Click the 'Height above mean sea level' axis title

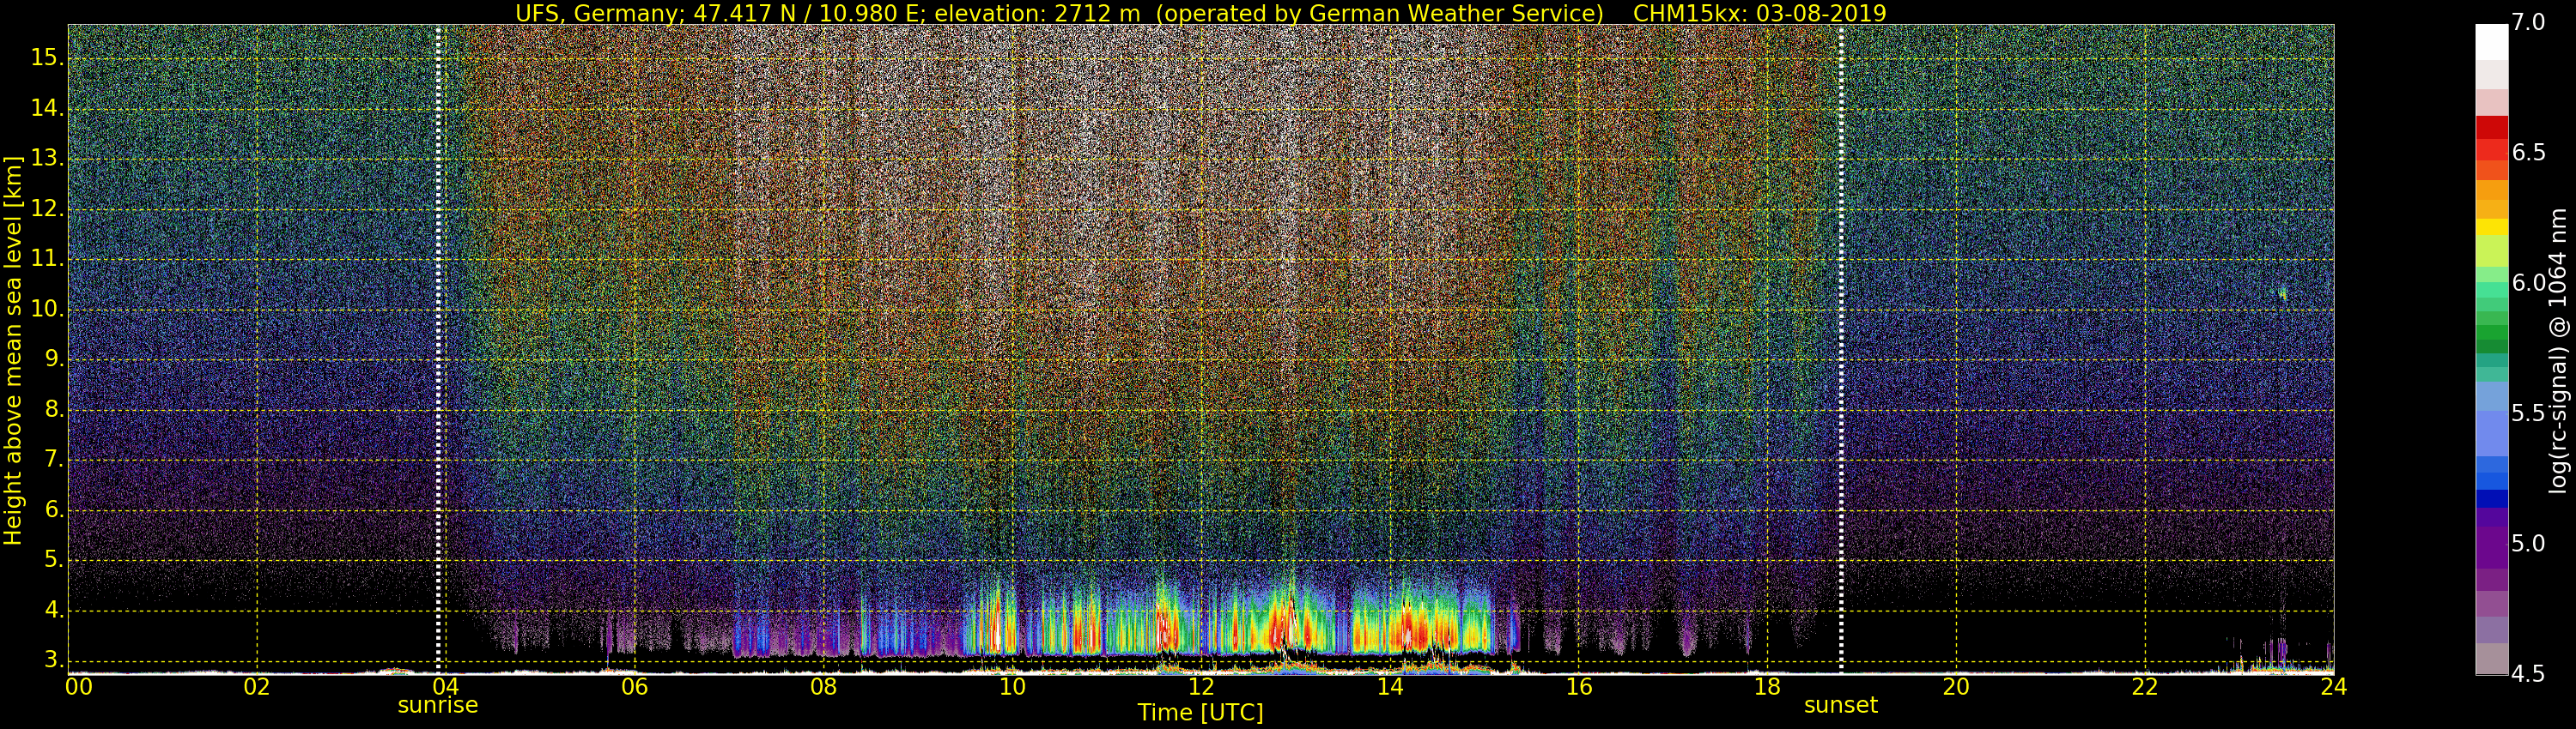coord(13,350)
